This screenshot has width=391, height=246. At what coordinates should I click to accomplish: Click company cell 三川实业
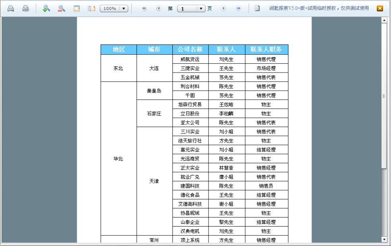click(x=190, y=132)
